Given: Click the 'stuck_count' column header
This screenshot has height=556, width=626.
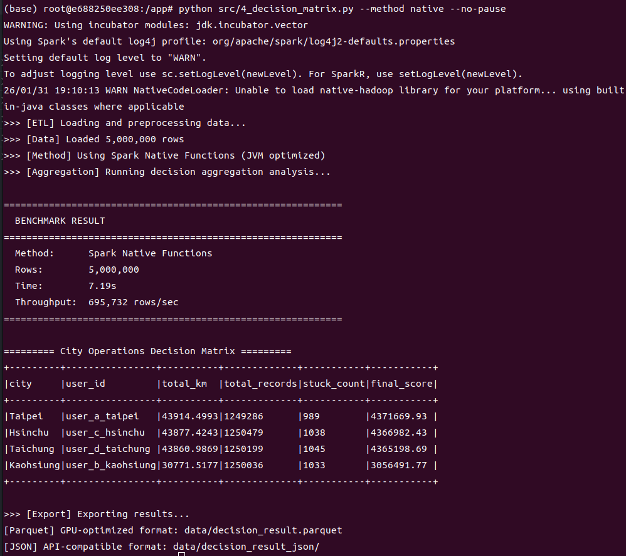Looking at the screenshot, I should [x=334, y=384].
